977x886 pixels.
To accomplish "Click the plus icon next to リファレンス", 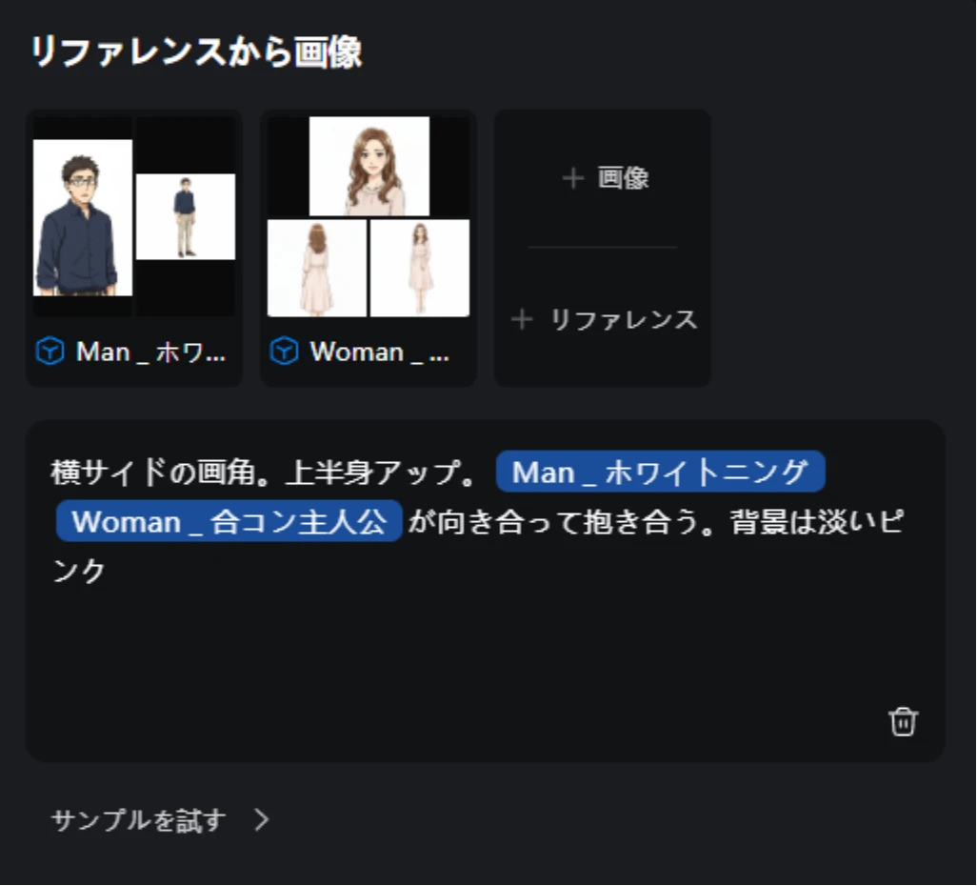I will (x=522, y=319).
